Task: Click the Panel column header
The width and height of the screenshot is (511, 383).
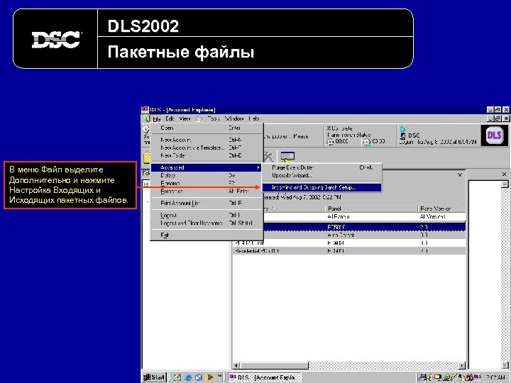Action: pyautogui.click(x=371, y=209)
